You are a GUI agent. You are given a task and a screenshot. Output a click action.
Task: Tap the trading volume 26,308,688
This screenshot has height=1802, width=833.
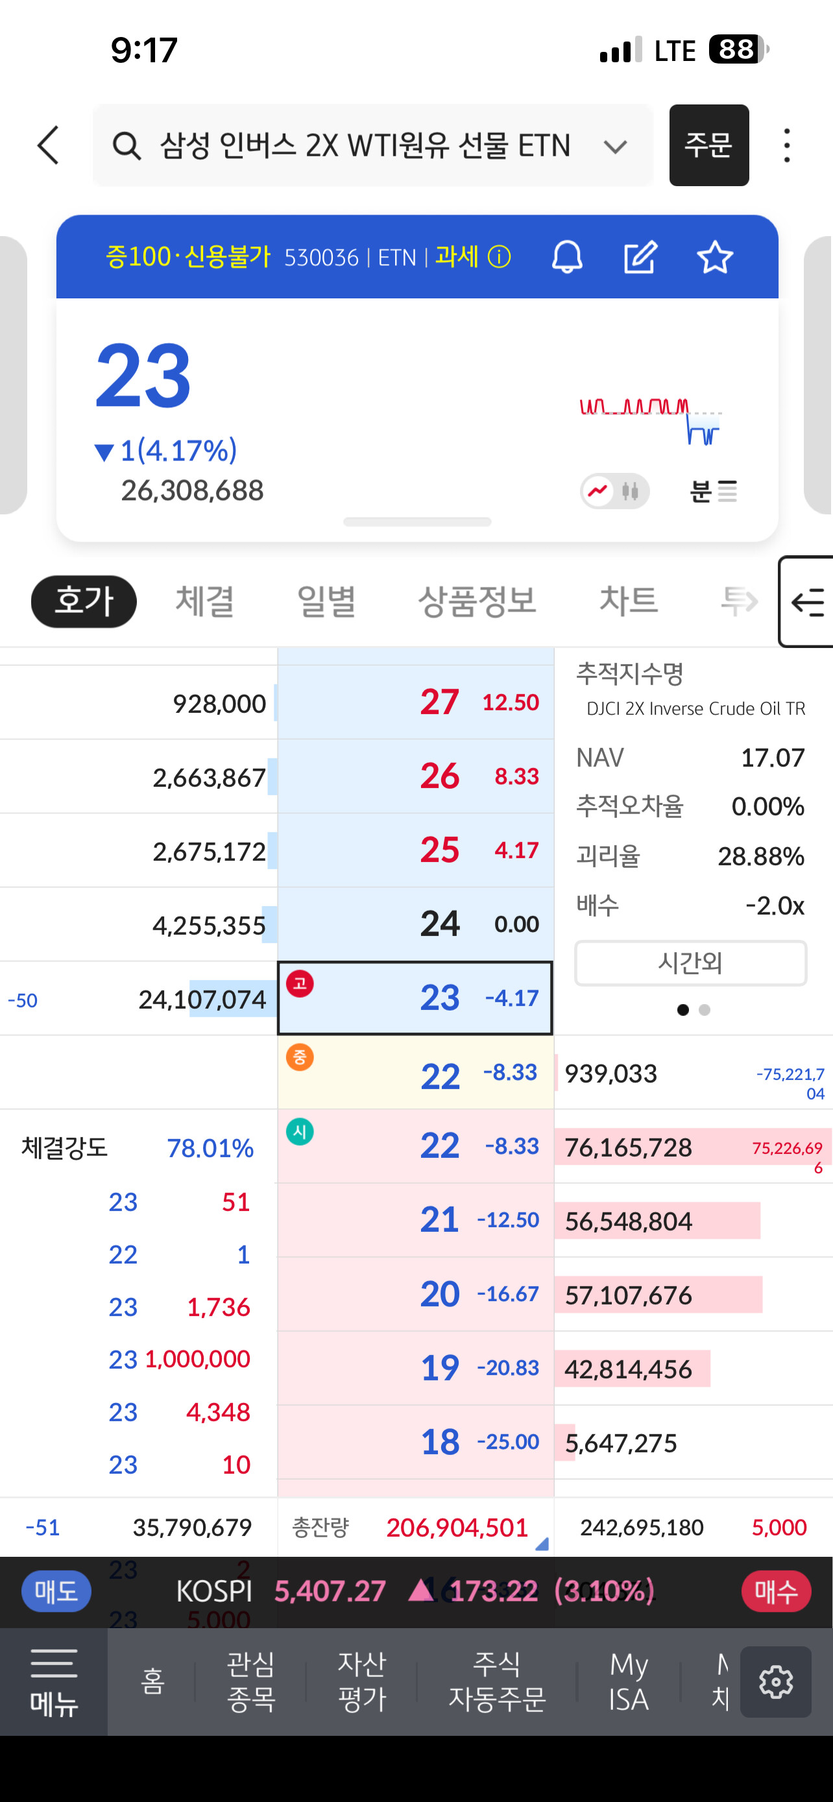[192, 490]
